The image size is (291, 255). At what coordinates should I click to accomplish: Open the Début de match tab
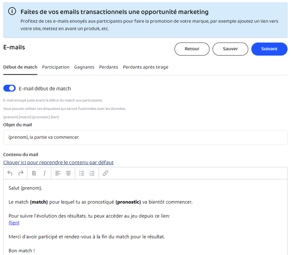20,67
